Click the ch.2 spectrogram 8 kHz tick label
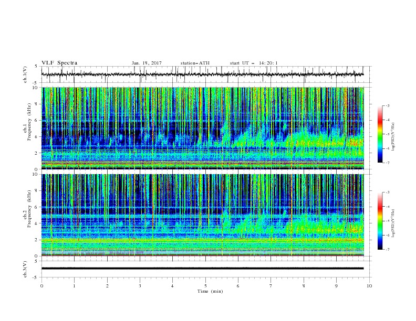This screenshot has height=321, width=416. [37, 191]
